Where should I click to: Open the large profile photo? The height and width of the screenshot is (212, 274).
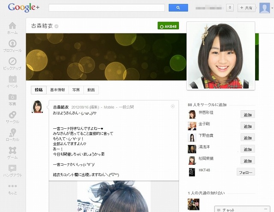click(221, 56)
